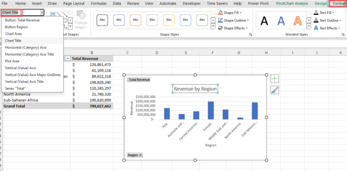Select the Sub-Saharan Africa row label

(37, 100)
